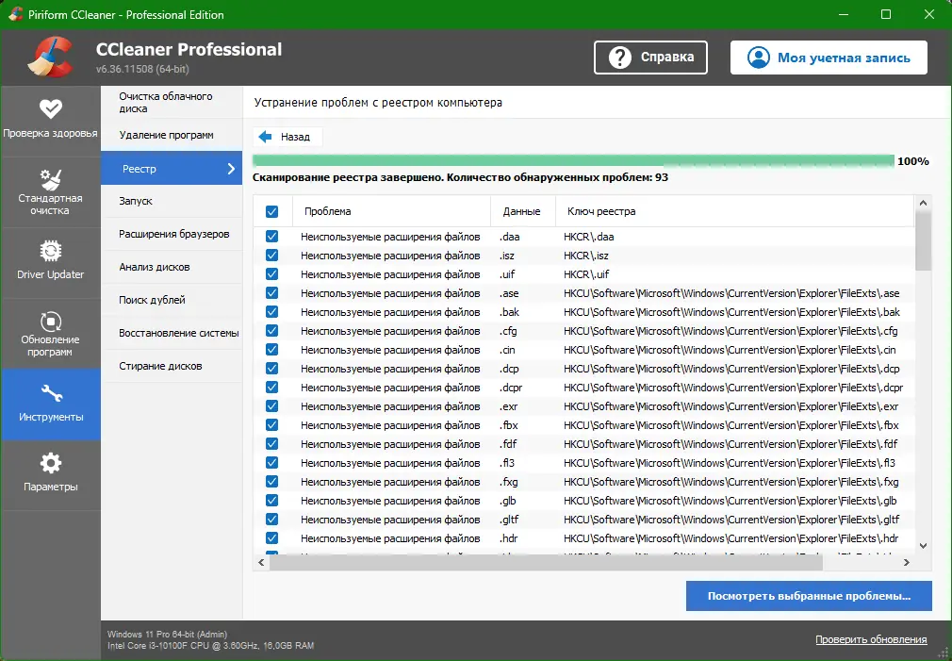Click the Справка button
The height and width of the screenshot is (661, 952).
650,58
